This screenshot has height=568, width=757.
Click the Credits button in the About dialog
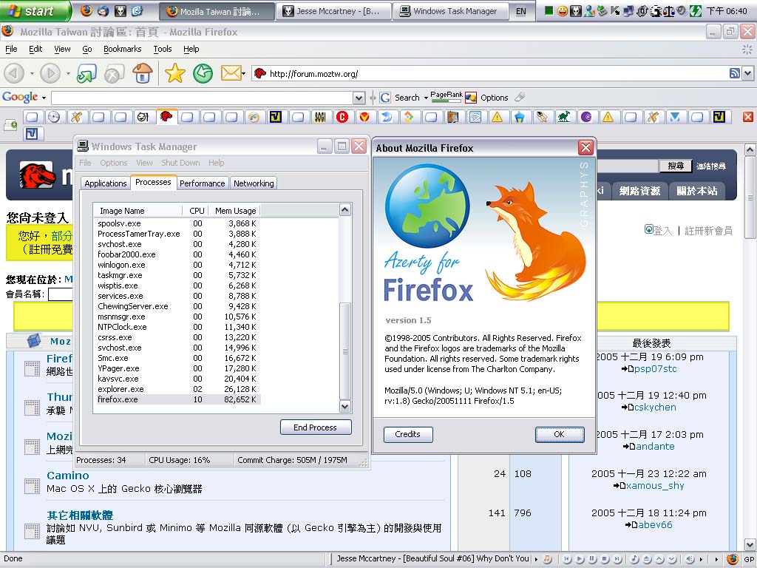(407, 434)
